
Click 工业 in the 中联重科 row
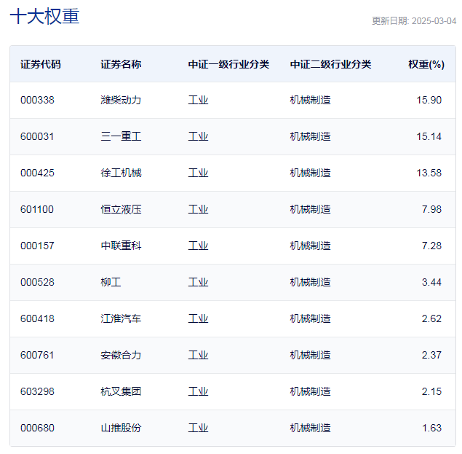[199, 246]
